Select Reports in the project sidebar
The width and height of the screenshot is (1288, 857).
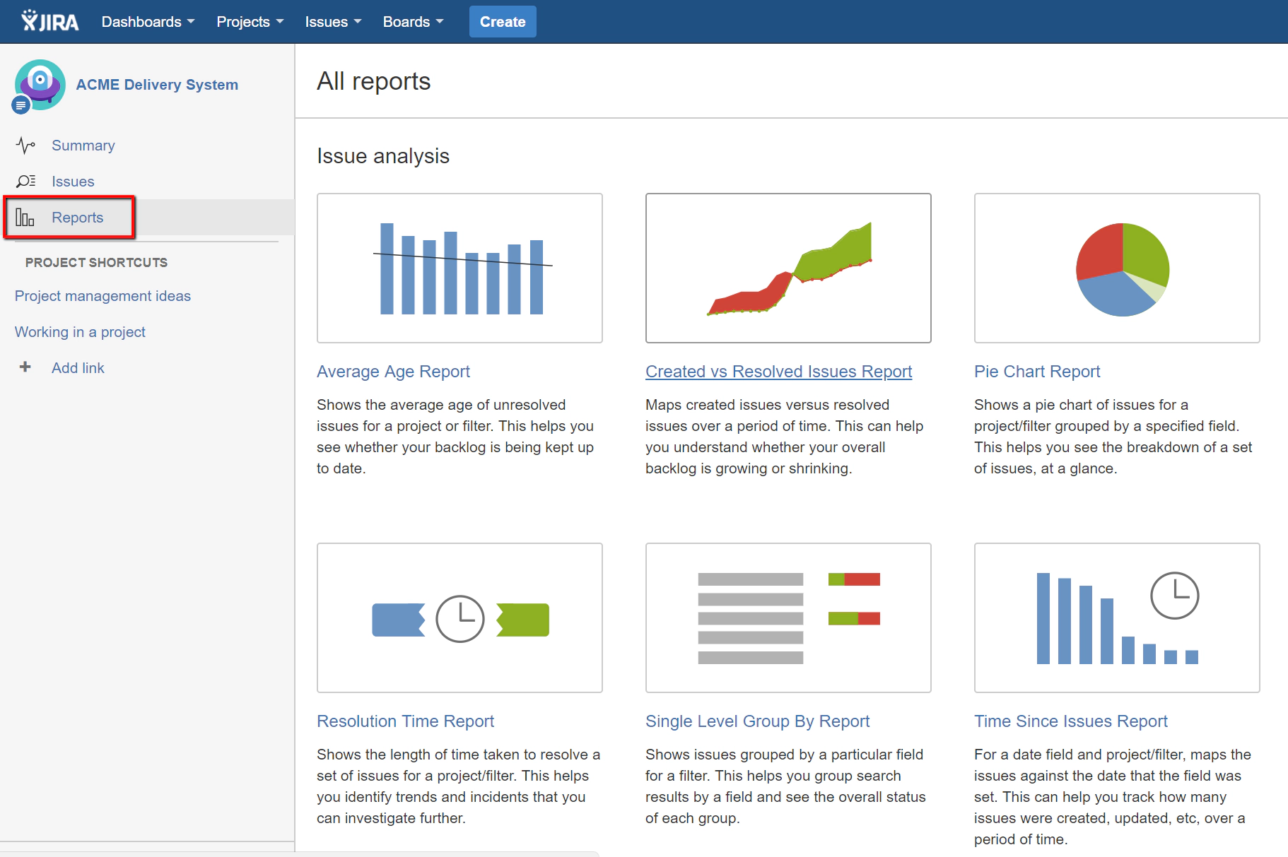[x=77, y=218]
